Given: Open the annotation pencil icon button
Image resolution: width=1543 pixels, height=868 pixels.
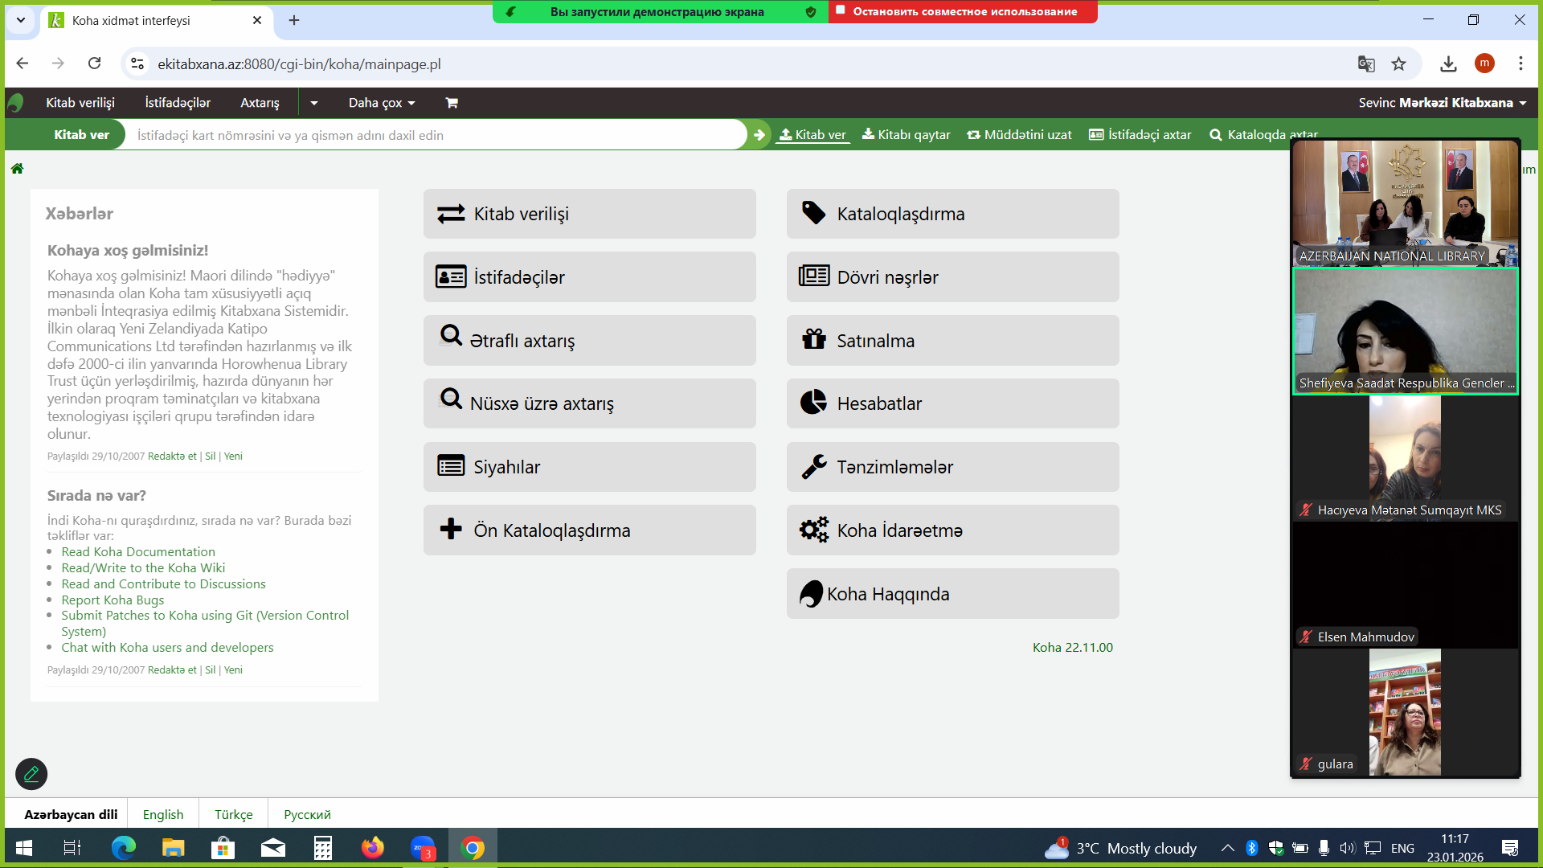Looking at the screenshot, I should click(x=31, y=774).
